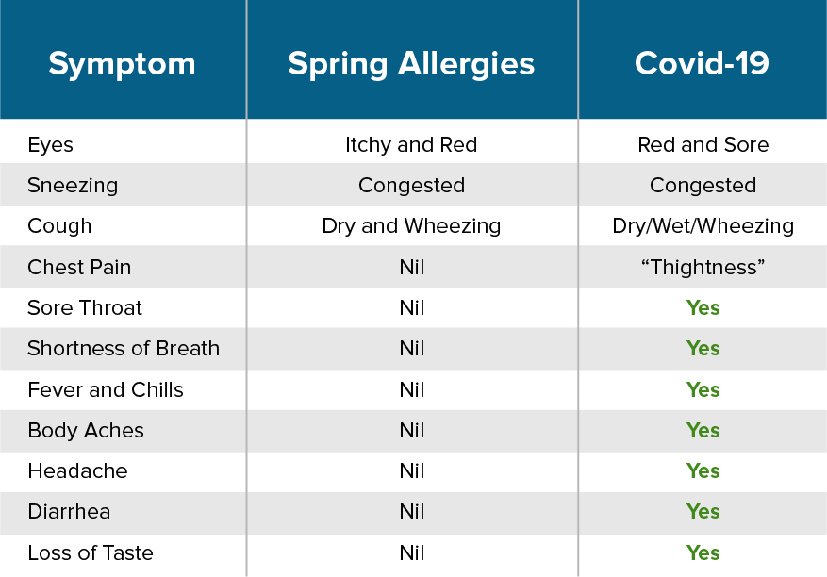
Task: Click the Dry/Wet/Wheezing cell
Action: pos(703,226)
